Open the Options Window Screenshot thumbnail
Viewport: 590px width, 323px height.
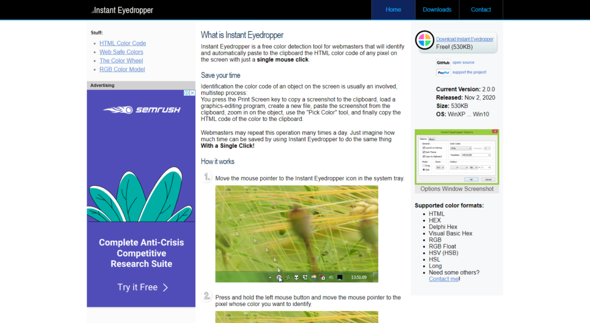(457, 157)
